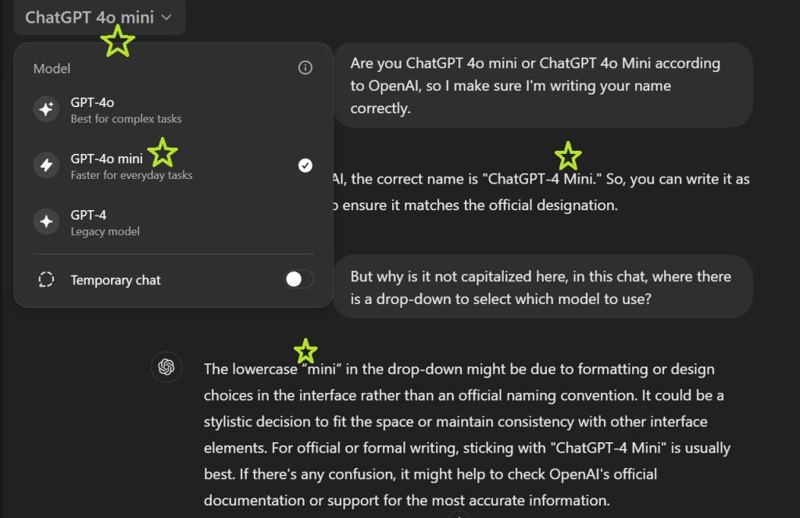Click the "Faster for everyday tasks" subtitle
Screen dimensions: 800x518
(131, 175)
